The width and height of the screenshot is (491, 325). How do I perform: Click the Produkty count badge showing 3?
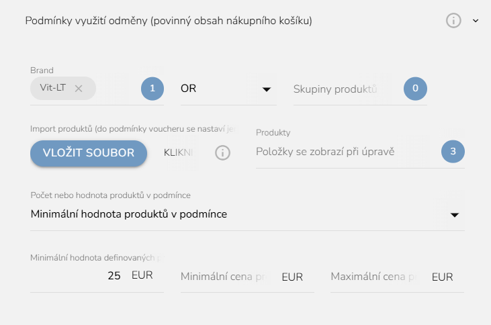coord(453,152)
